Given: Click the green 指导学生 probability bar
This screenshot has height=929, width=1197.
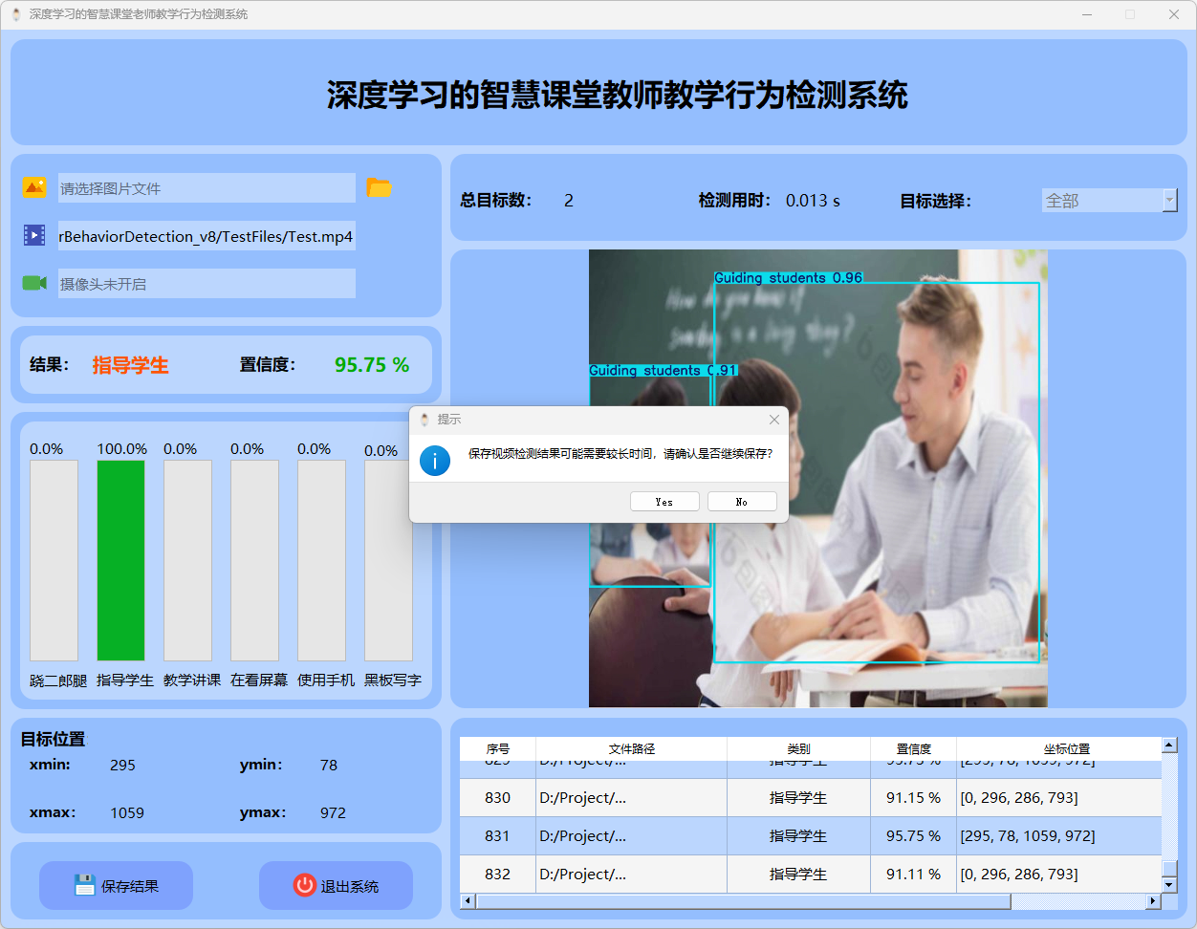Looking at the screenshot, I should tap(120, 560).
